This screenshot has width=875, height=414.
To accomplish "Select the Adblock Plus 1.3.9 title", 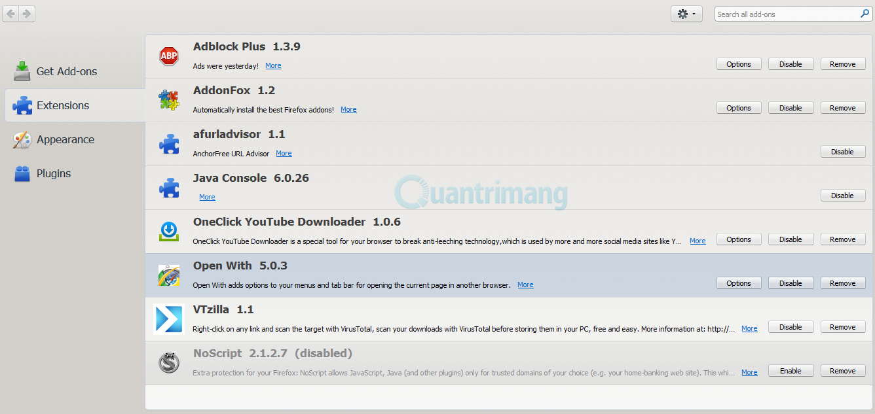I will [247, 46].
